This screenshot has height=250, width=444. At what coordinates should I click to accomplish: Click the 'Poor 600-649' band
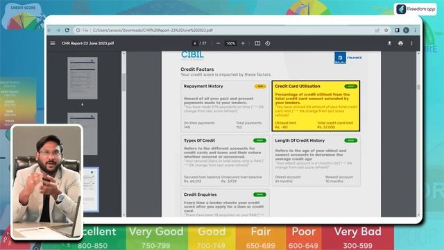(304, 237)
